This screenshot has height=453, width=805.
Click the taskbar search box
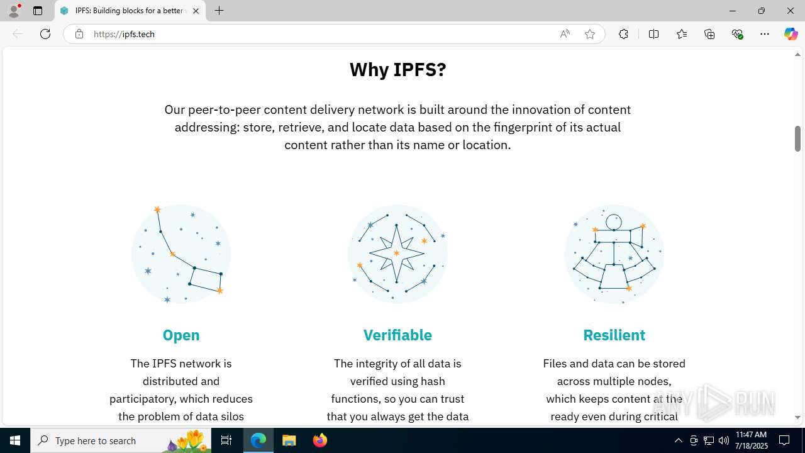point(121,440)
